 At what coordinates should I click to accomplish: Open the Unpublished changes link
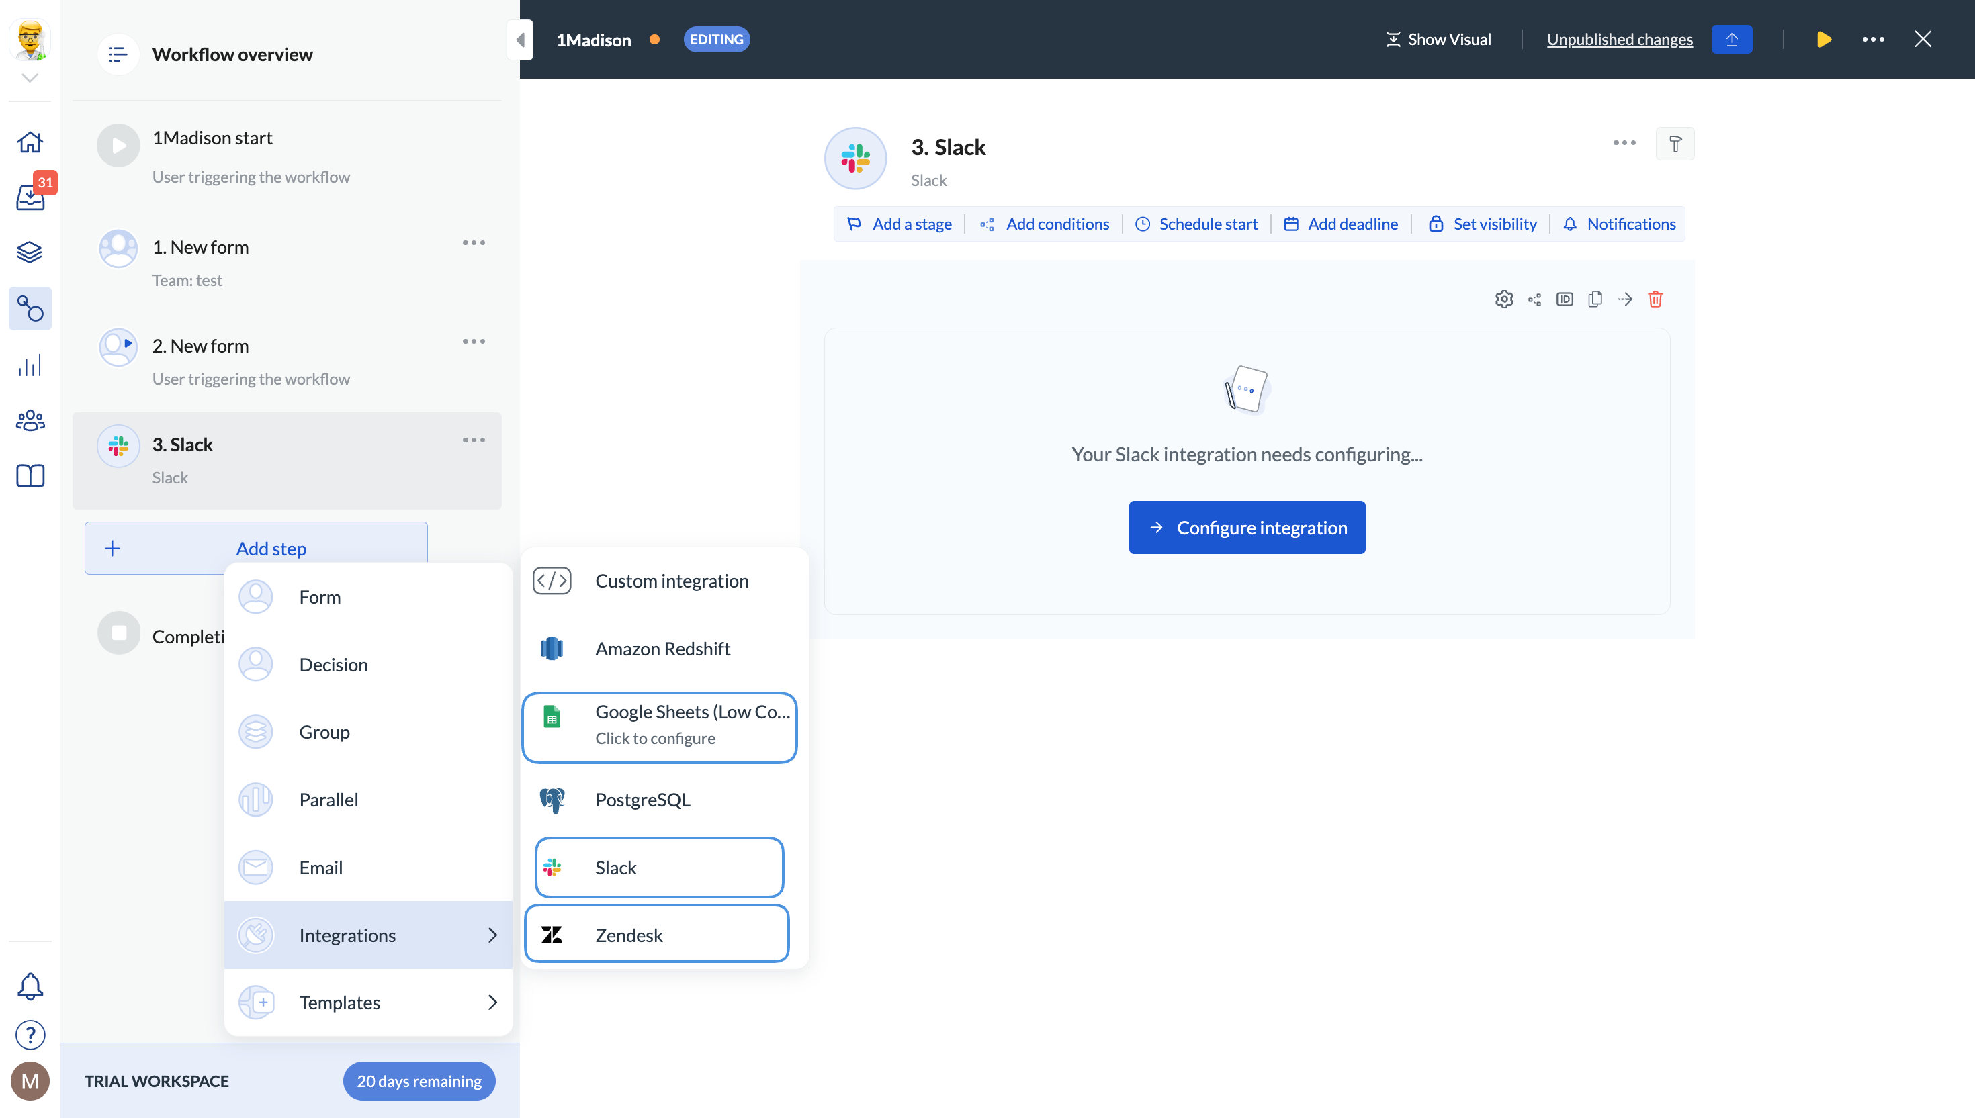point(1620,39)
